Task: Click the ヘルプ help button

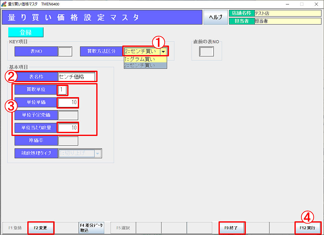Action: (215, 17)
